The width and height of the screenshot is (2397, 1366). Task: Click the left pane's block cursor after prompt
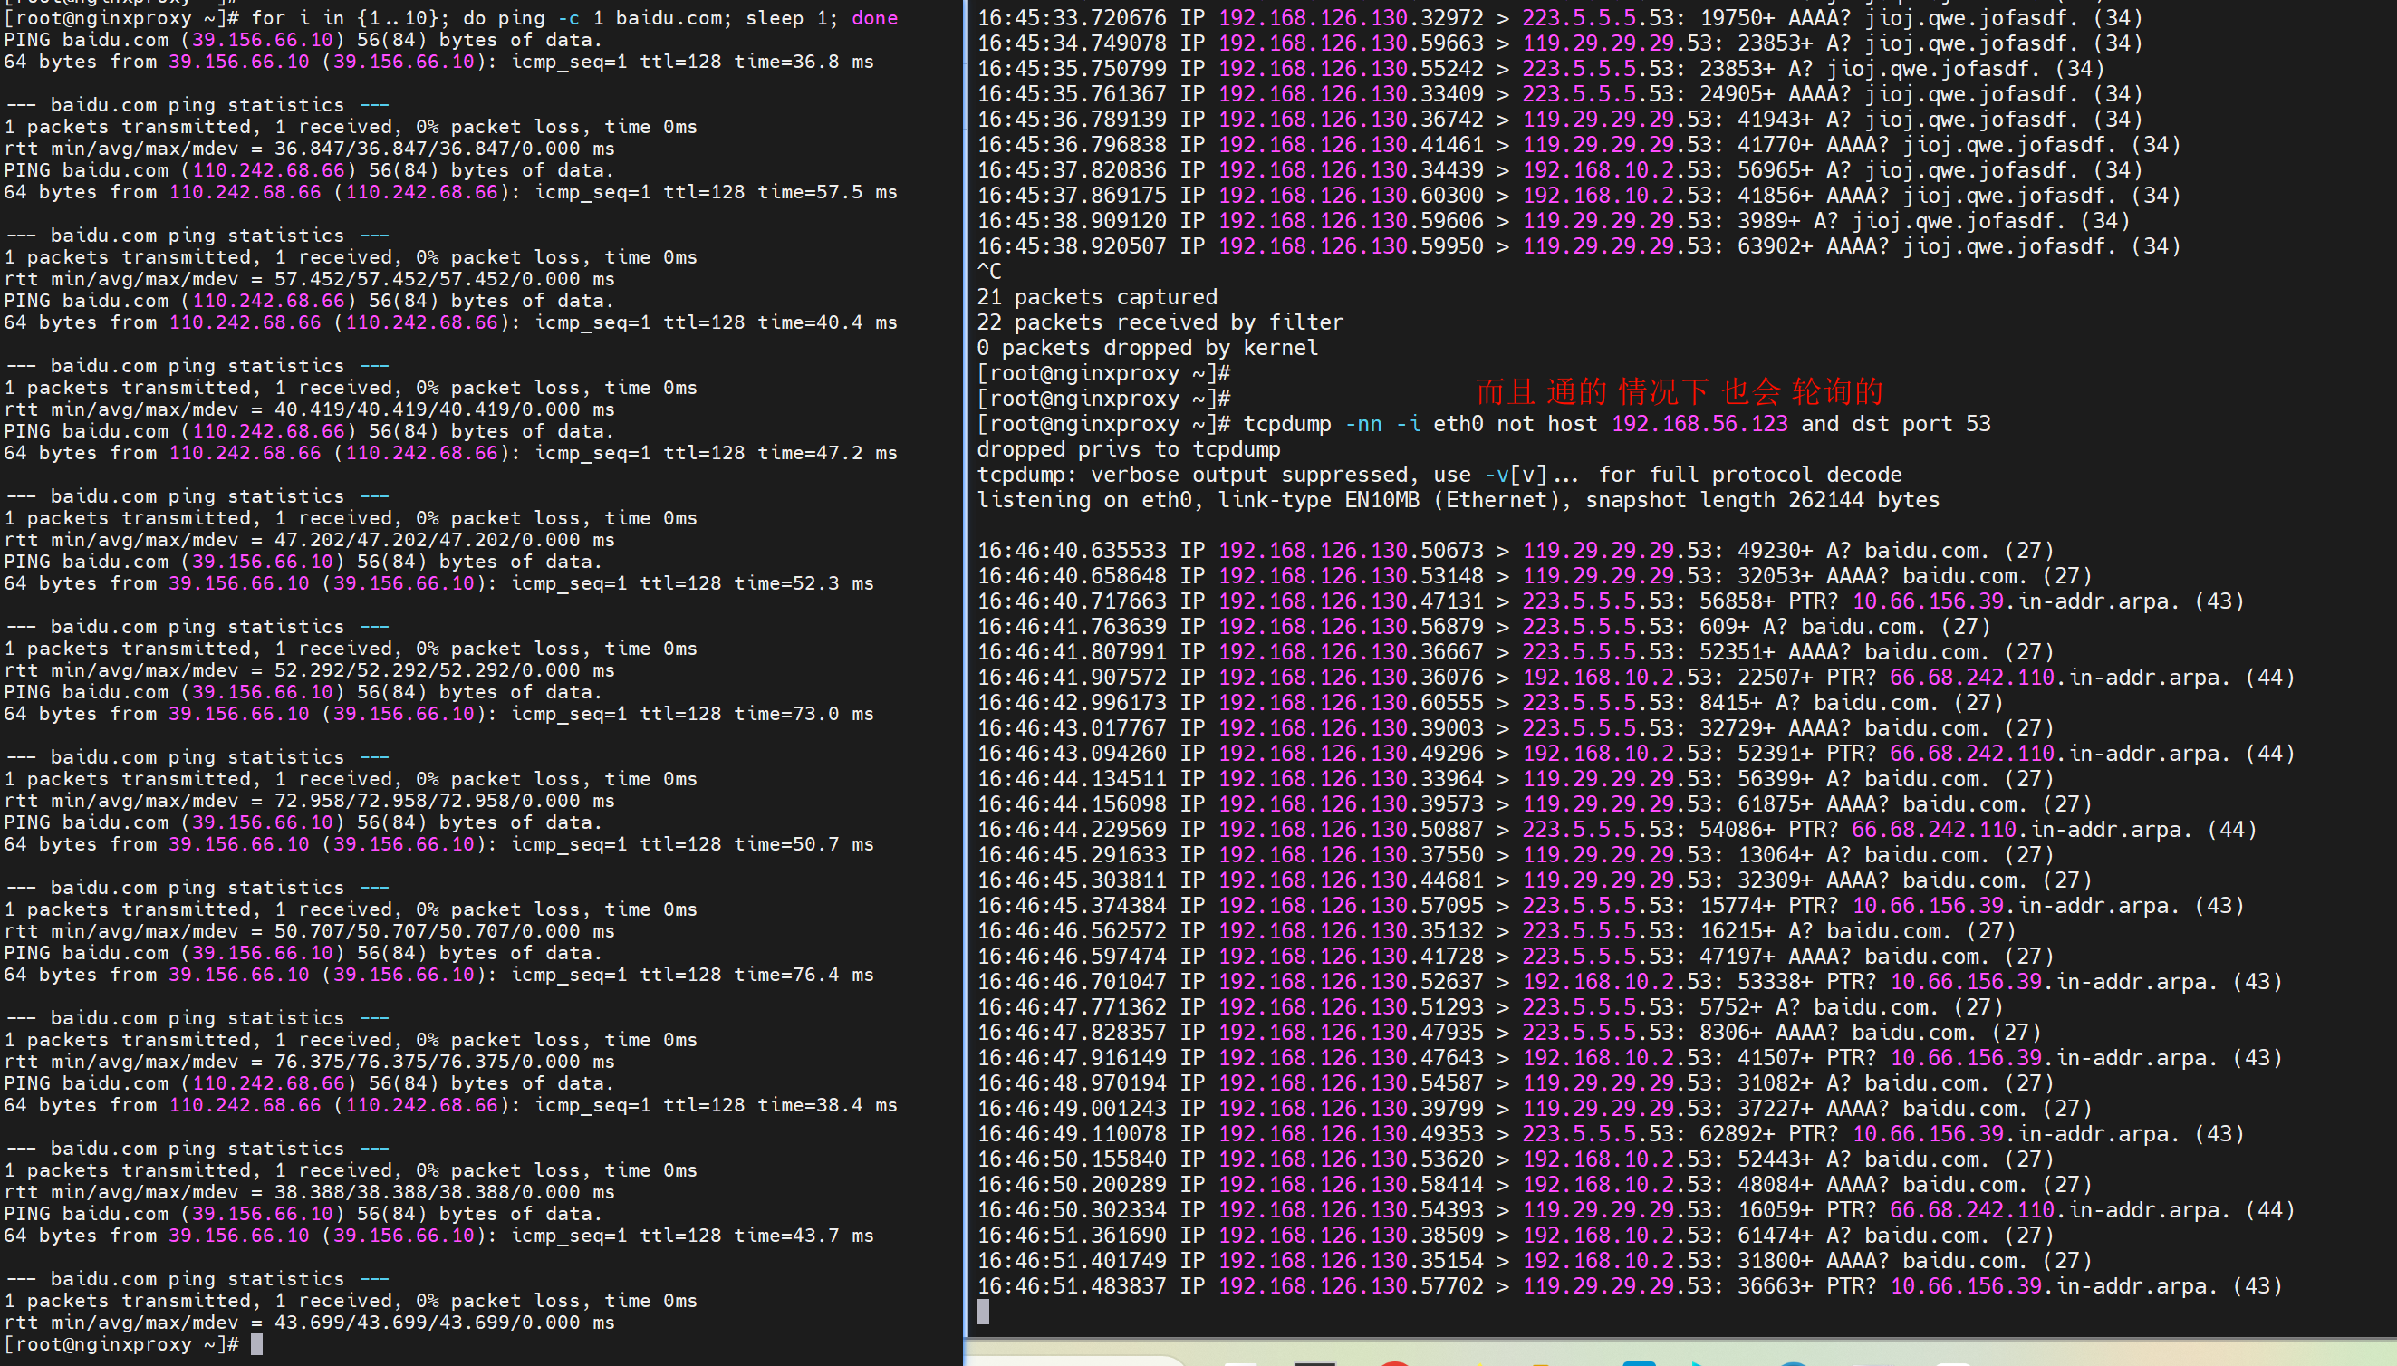257,1344
